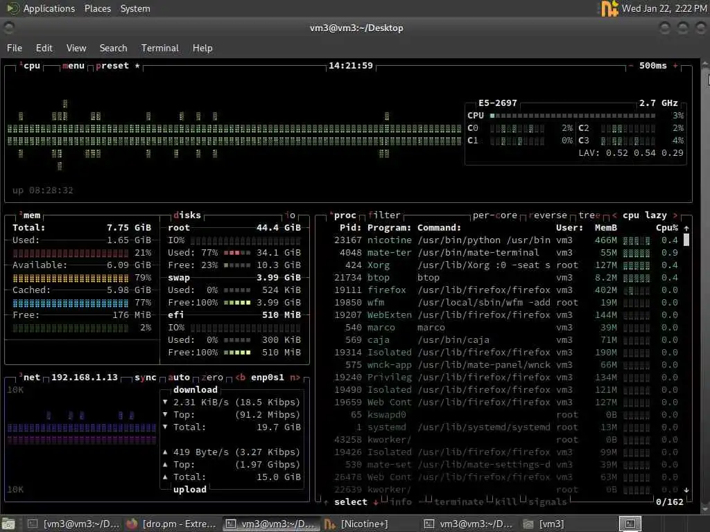Click the process list scrollbar handle
710x532 pixels.
coord(686,240)
